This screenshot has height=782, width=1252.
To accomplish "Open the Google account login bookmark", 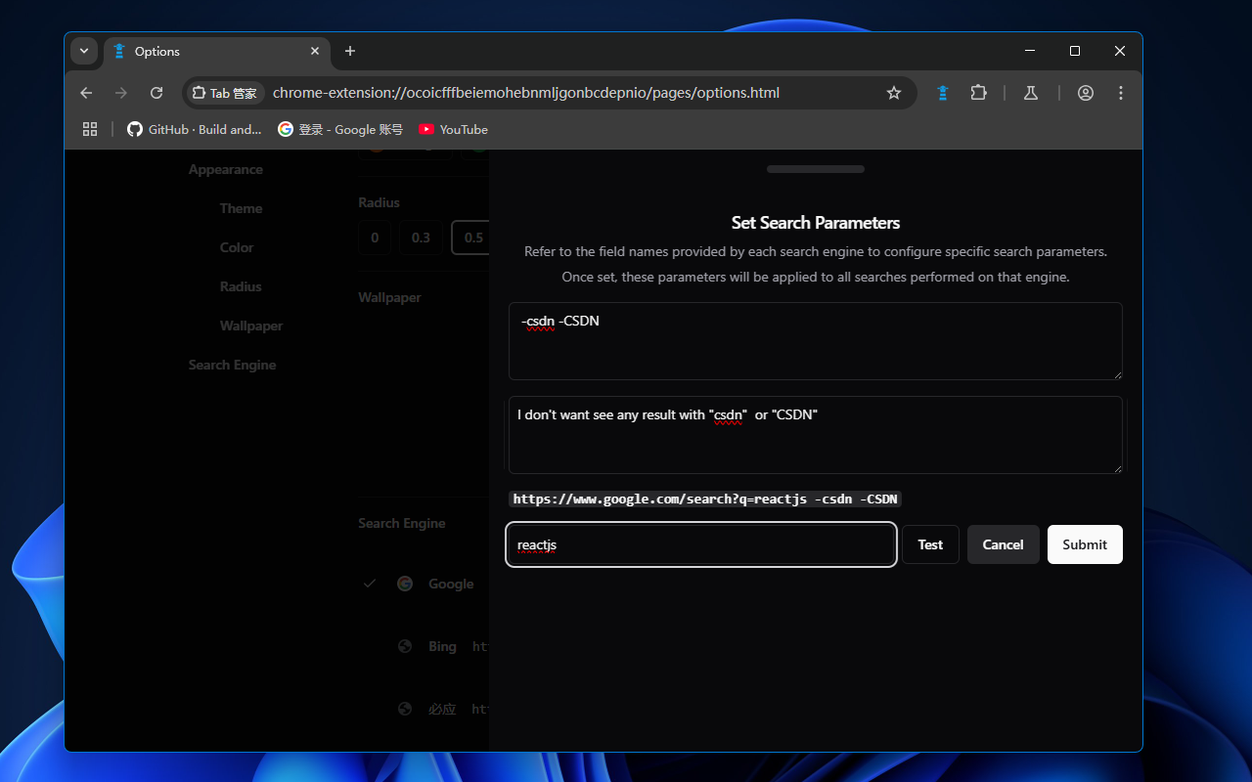I will 340,129.
